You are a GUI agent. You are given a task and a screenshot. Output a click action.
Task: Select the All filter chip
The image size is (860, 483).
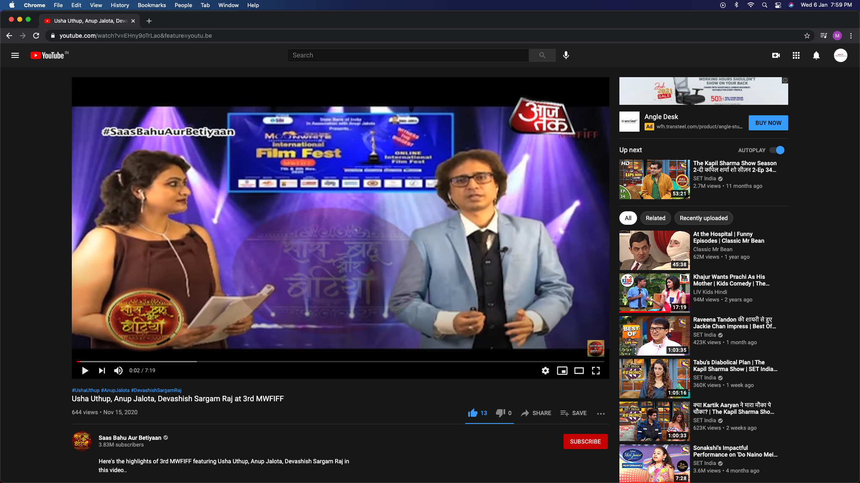pyautogui.click(x=628, y=218)
